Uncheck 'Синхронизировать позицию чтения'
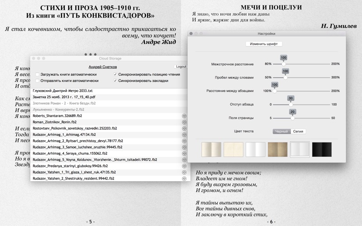Screen dimensions: 362x226 tap(115, 75)
